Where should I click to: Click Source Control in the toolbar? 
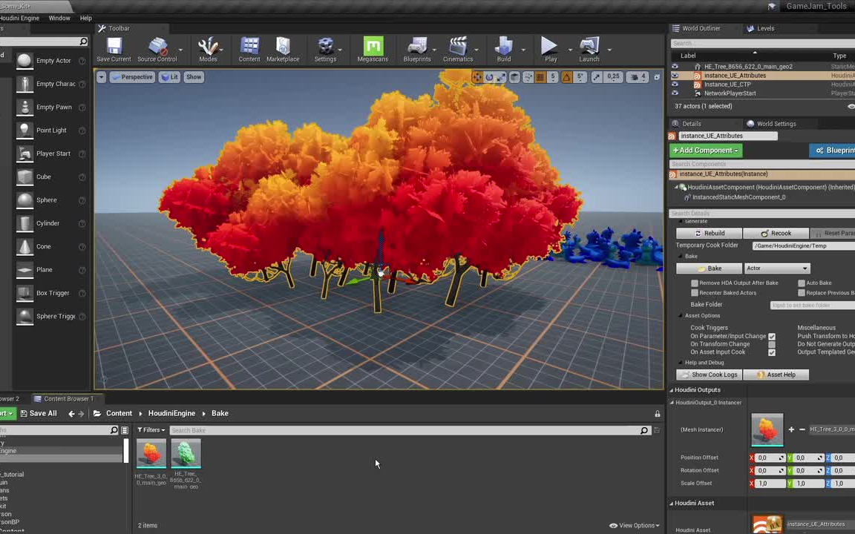157,48
